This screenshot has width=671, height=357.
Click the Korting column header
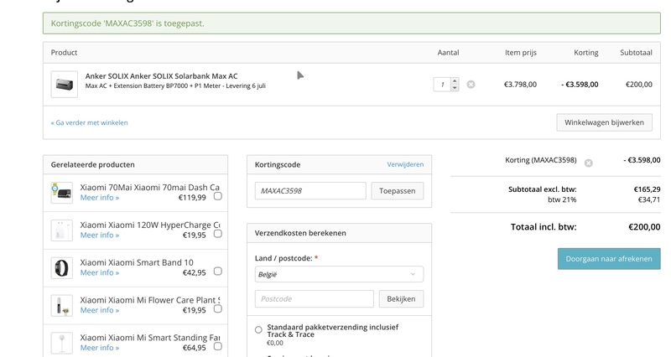(585, 53)
